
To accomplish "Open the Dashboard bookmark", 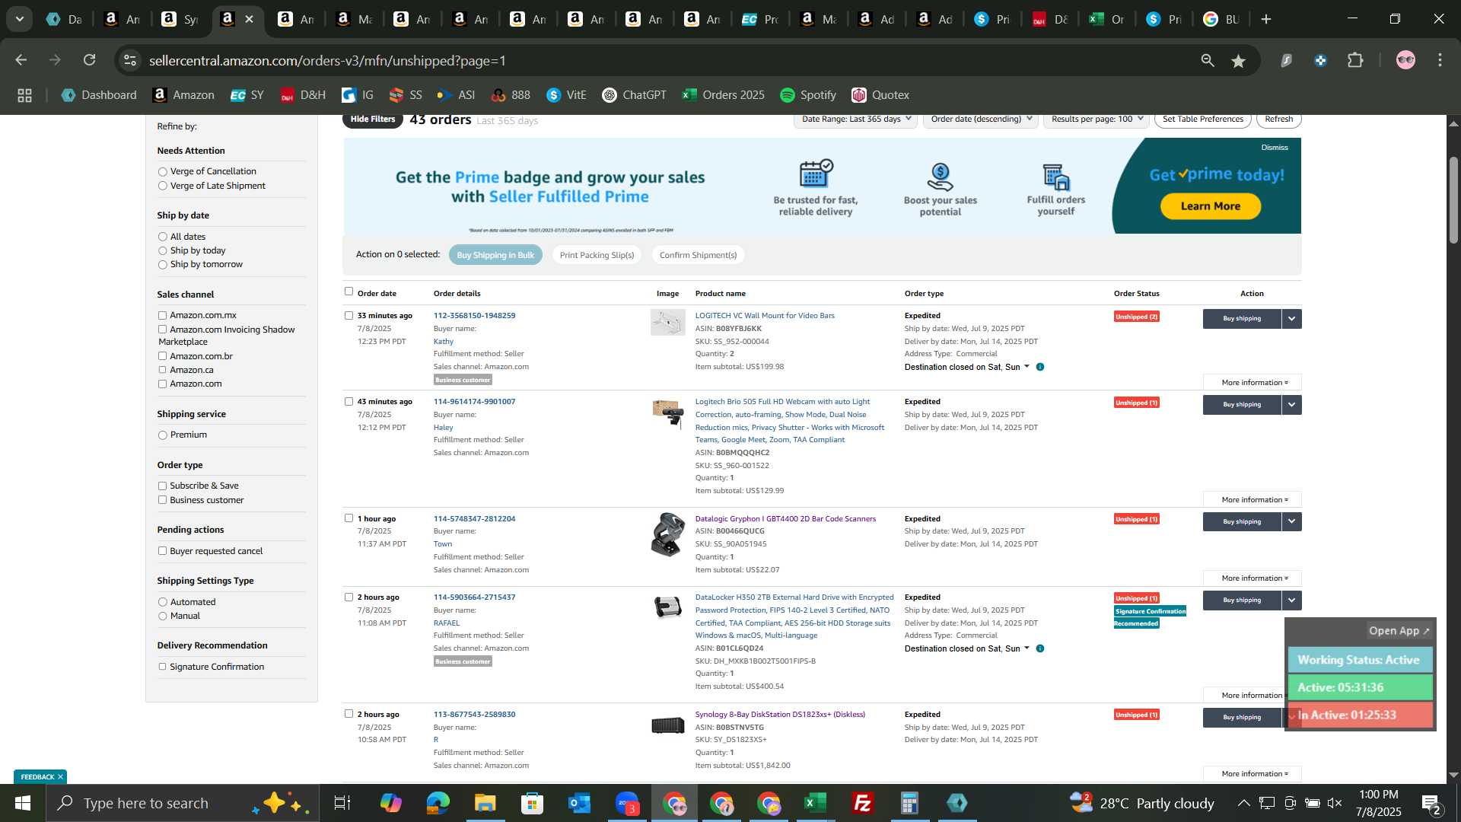I will tap(99, 95).
